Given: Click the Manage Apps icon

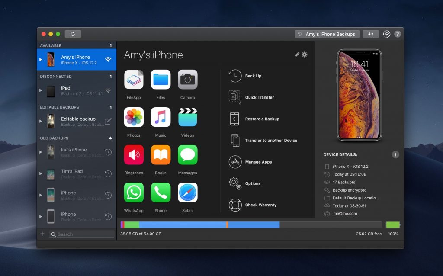Looking at the screenshot, I should [x=234, y=162].
